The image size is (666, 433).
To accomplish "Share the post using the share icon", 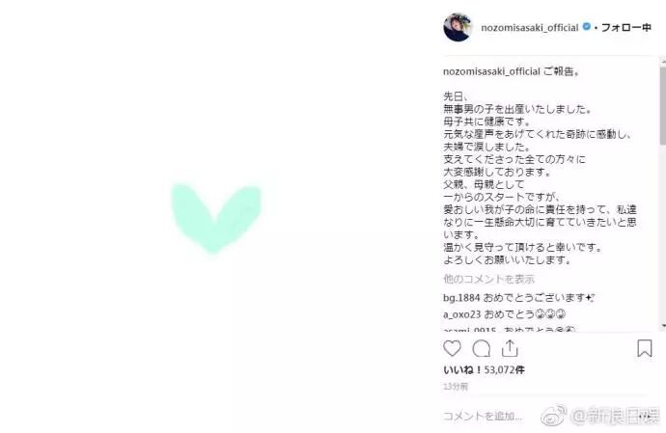I will [510, 348].
